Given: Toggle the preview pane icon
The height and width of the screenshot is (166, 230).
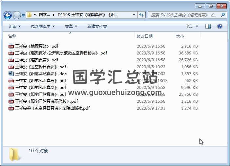Looking at the screenshot, I should pos(208,26).
